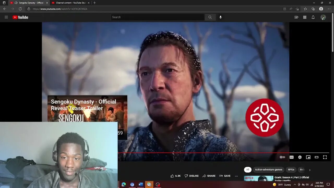Select the RPGs filter chip

pyautogui.click(x=291, y=170)
